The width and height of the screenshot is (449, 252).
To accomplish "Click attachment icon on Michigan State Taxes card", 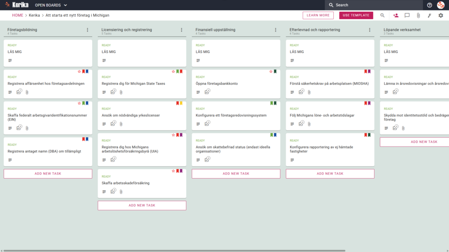I will click(x=121, y=92).
